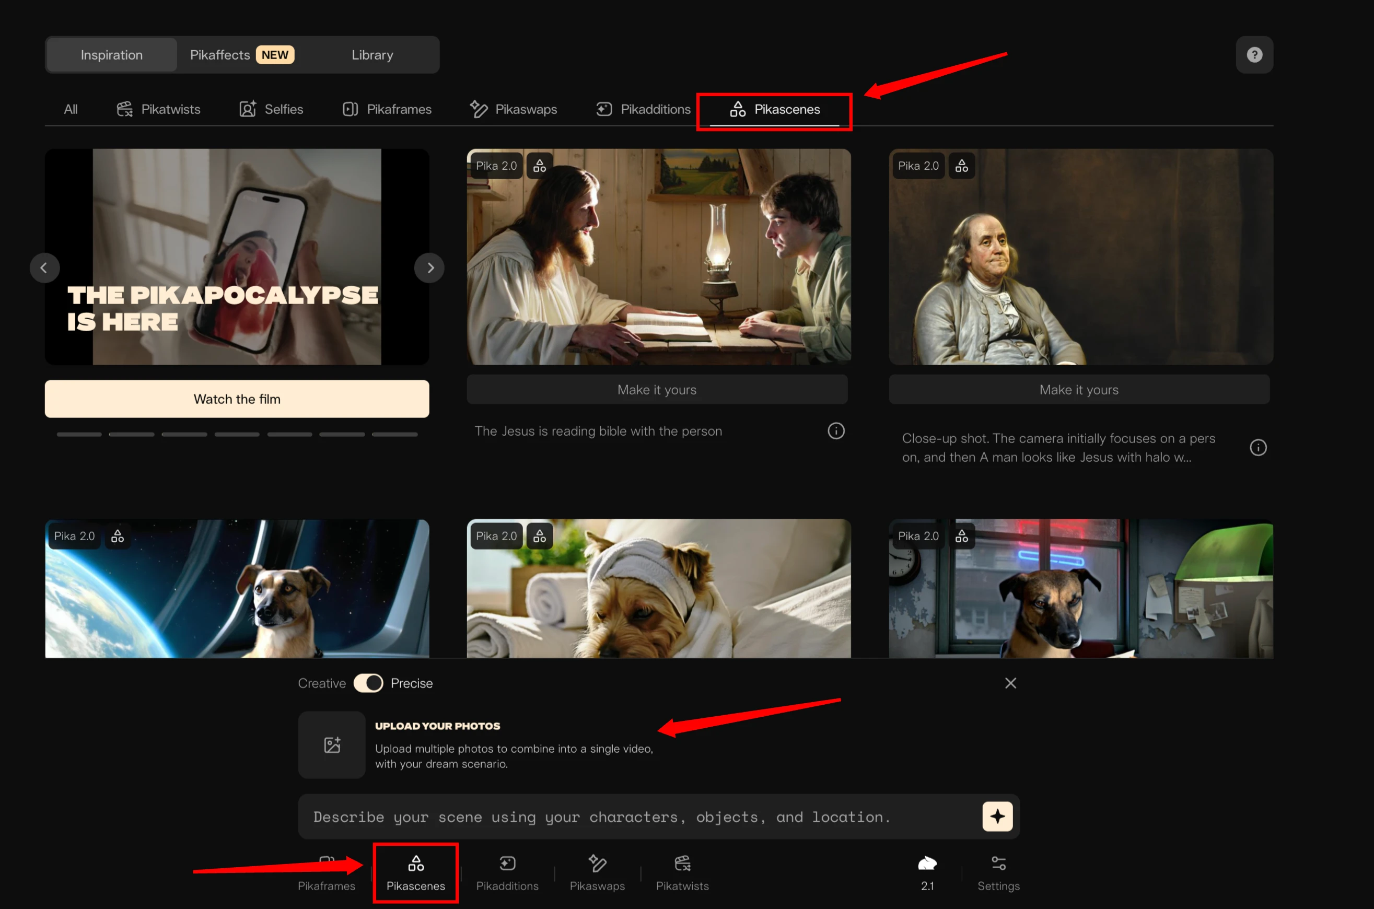The height and width of the screenshot is (909, 1374).
Task: Open the help question mark icon
Action: (x=1254, y=54)
